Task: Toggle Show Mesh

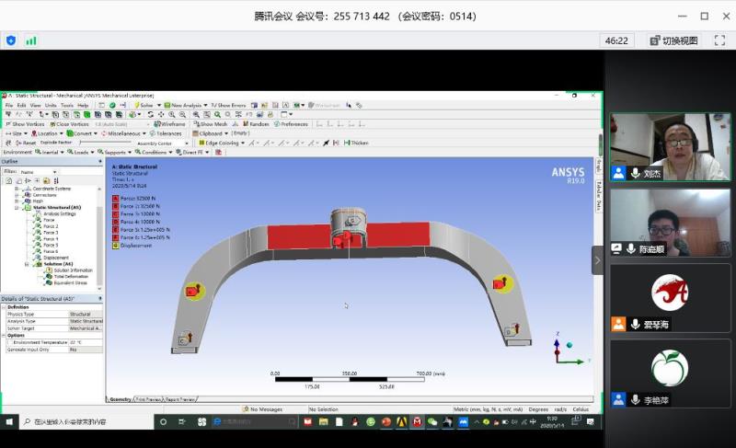Action: (x=211, y=124)
